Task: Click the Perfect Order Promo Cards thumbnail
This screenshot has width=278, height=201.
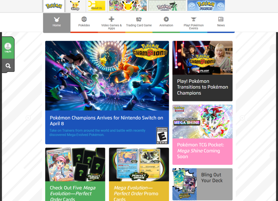Action: tap(139, 164)
